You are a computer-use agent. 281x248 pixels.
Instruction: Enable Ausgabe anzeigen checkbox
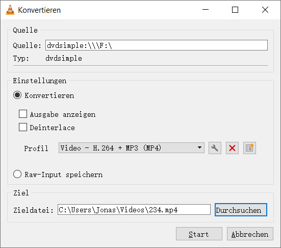pyautogui.click(x=23, y=114)
